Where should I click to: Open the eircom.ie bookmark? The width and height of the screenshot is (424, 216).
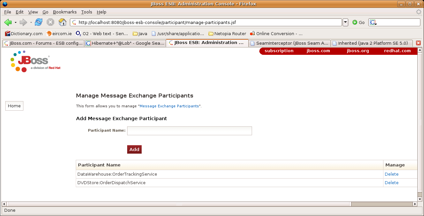[59, 33]
